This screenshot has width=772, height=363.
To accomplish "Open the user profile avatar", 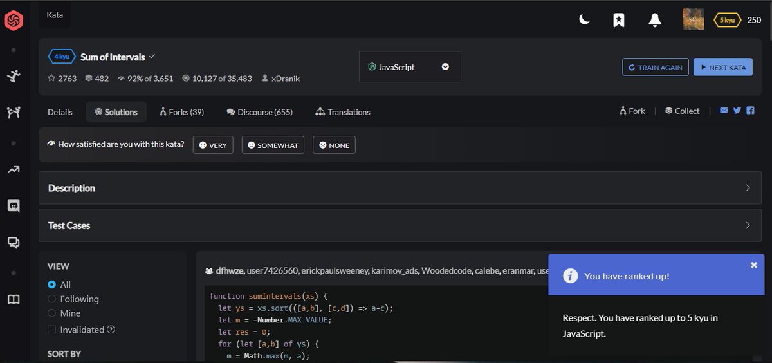I will (x=693, y=19).
